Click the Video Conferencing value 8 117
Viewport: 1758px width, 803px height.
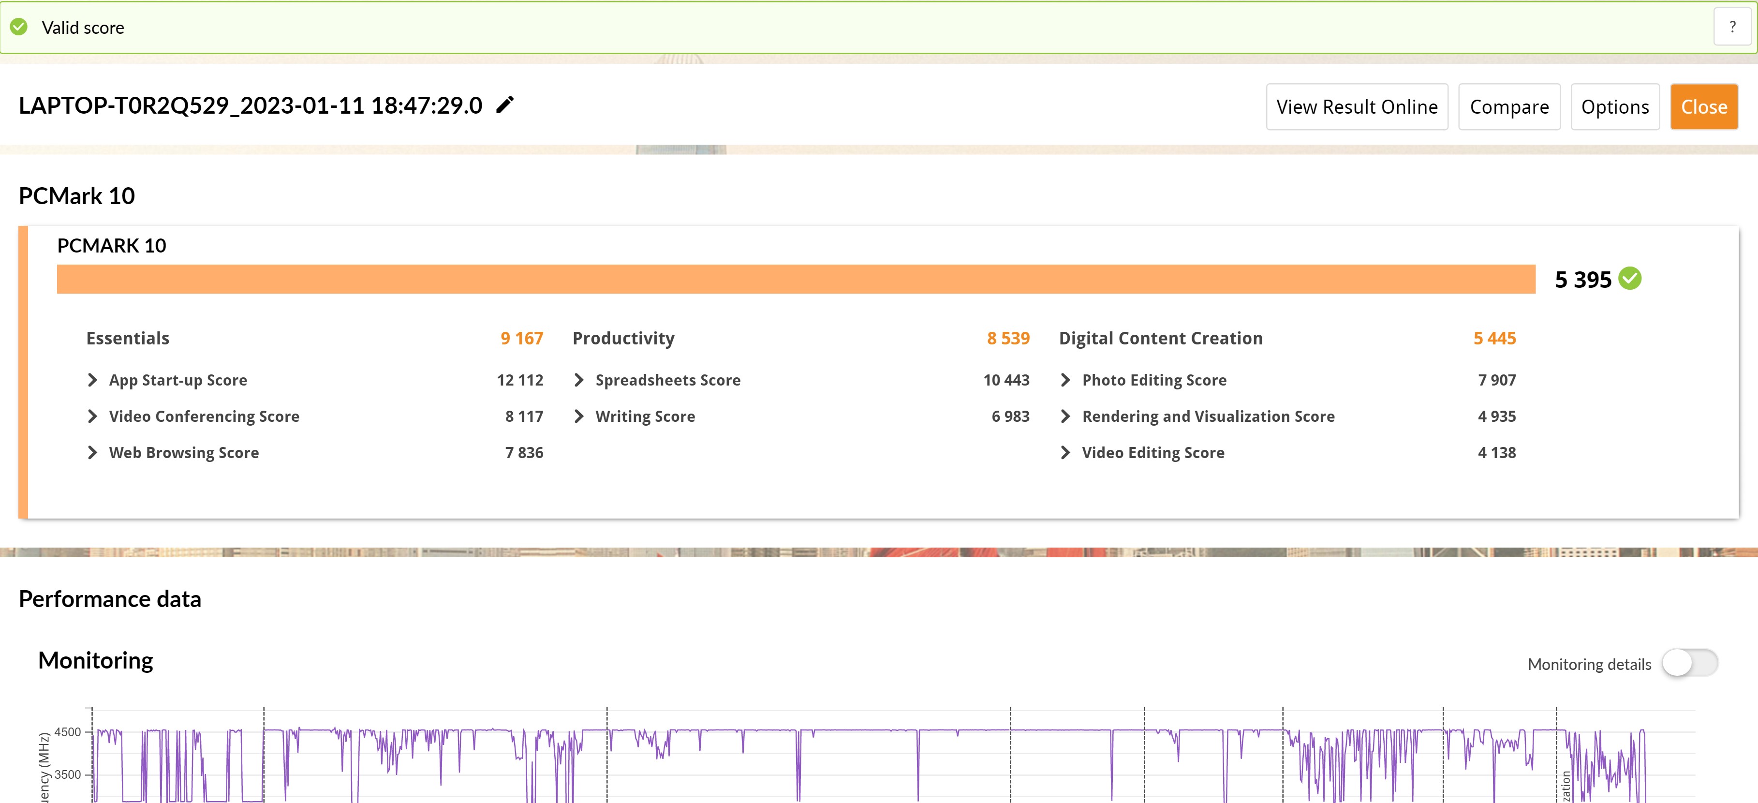pyautogui.click(x=524, y=416)
